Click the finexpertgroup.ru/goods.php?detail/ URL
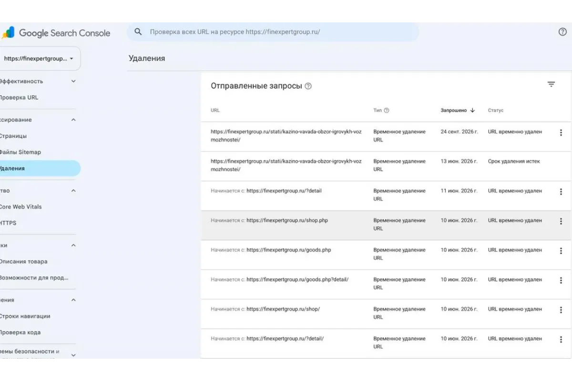 pyautogui.click(x=297, y=280)
